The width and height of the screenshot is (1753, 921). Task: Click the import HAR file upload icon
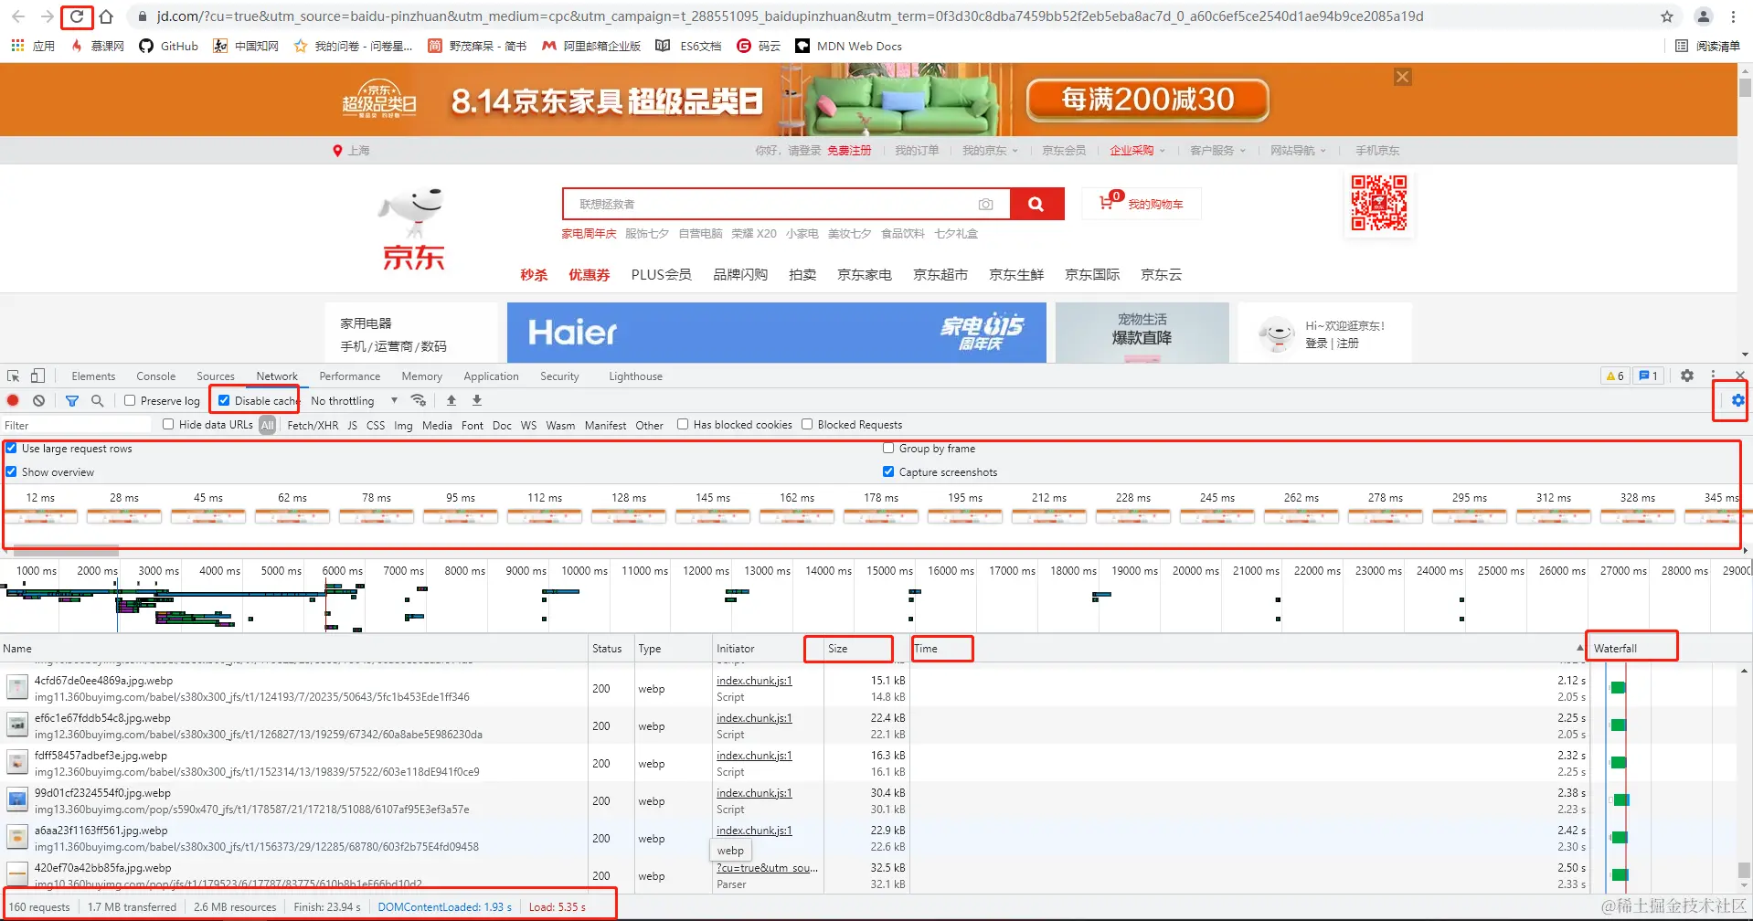click(452, 400)
